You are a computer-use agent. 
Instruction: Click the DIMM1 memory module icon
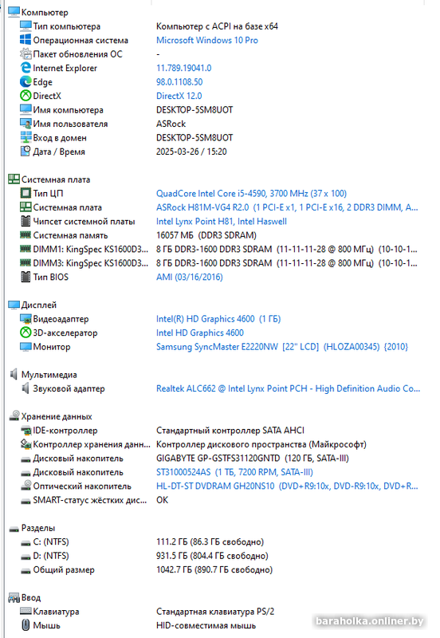coord(26,249)
